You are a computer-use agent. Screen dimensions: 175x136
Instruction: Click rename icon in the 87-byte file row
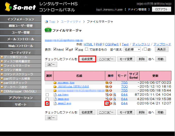[107, 95]
